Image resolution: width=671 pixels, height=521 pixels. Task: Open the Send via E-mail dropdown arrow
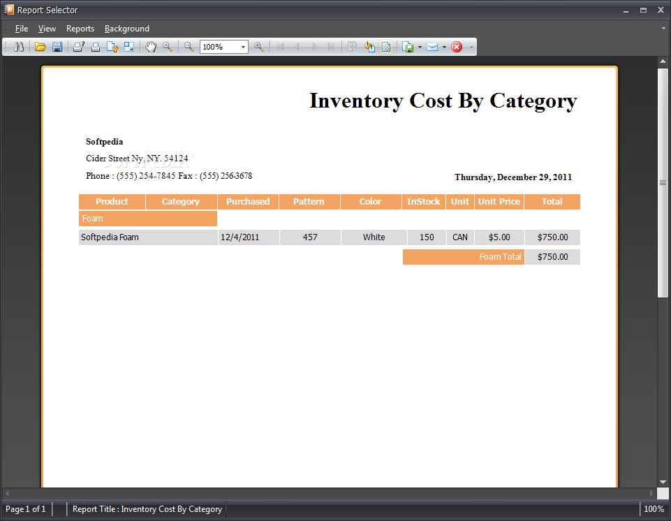pos(444,47)
